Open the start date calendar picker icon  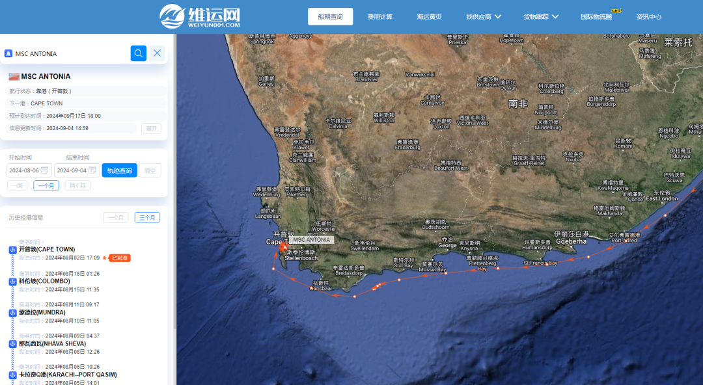pos(44,170)
